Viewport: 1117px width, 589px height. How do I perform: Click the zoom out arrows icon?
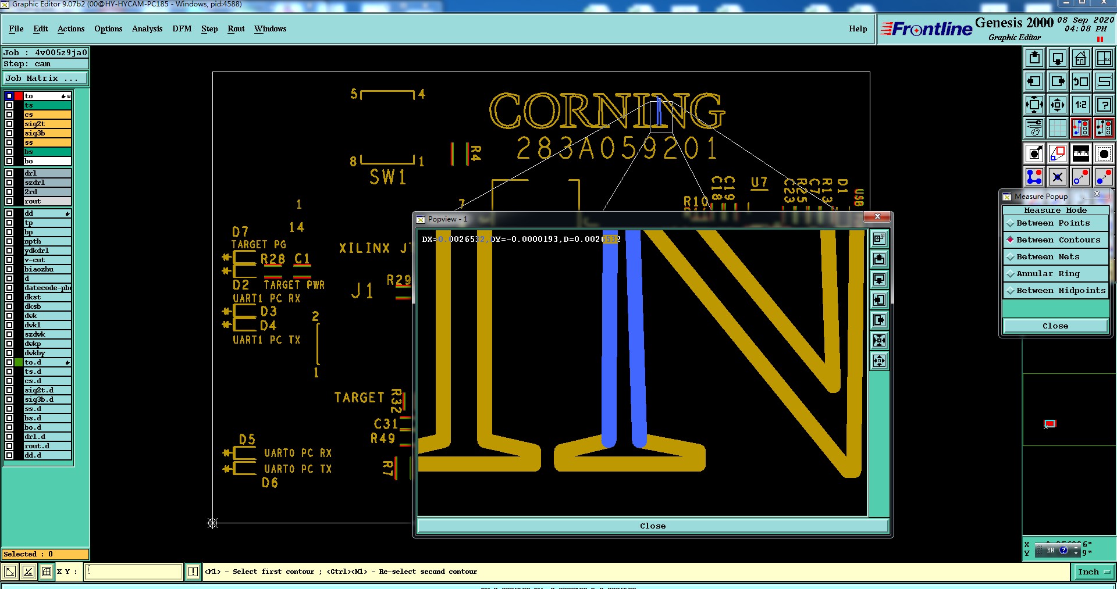point(1058,105)
